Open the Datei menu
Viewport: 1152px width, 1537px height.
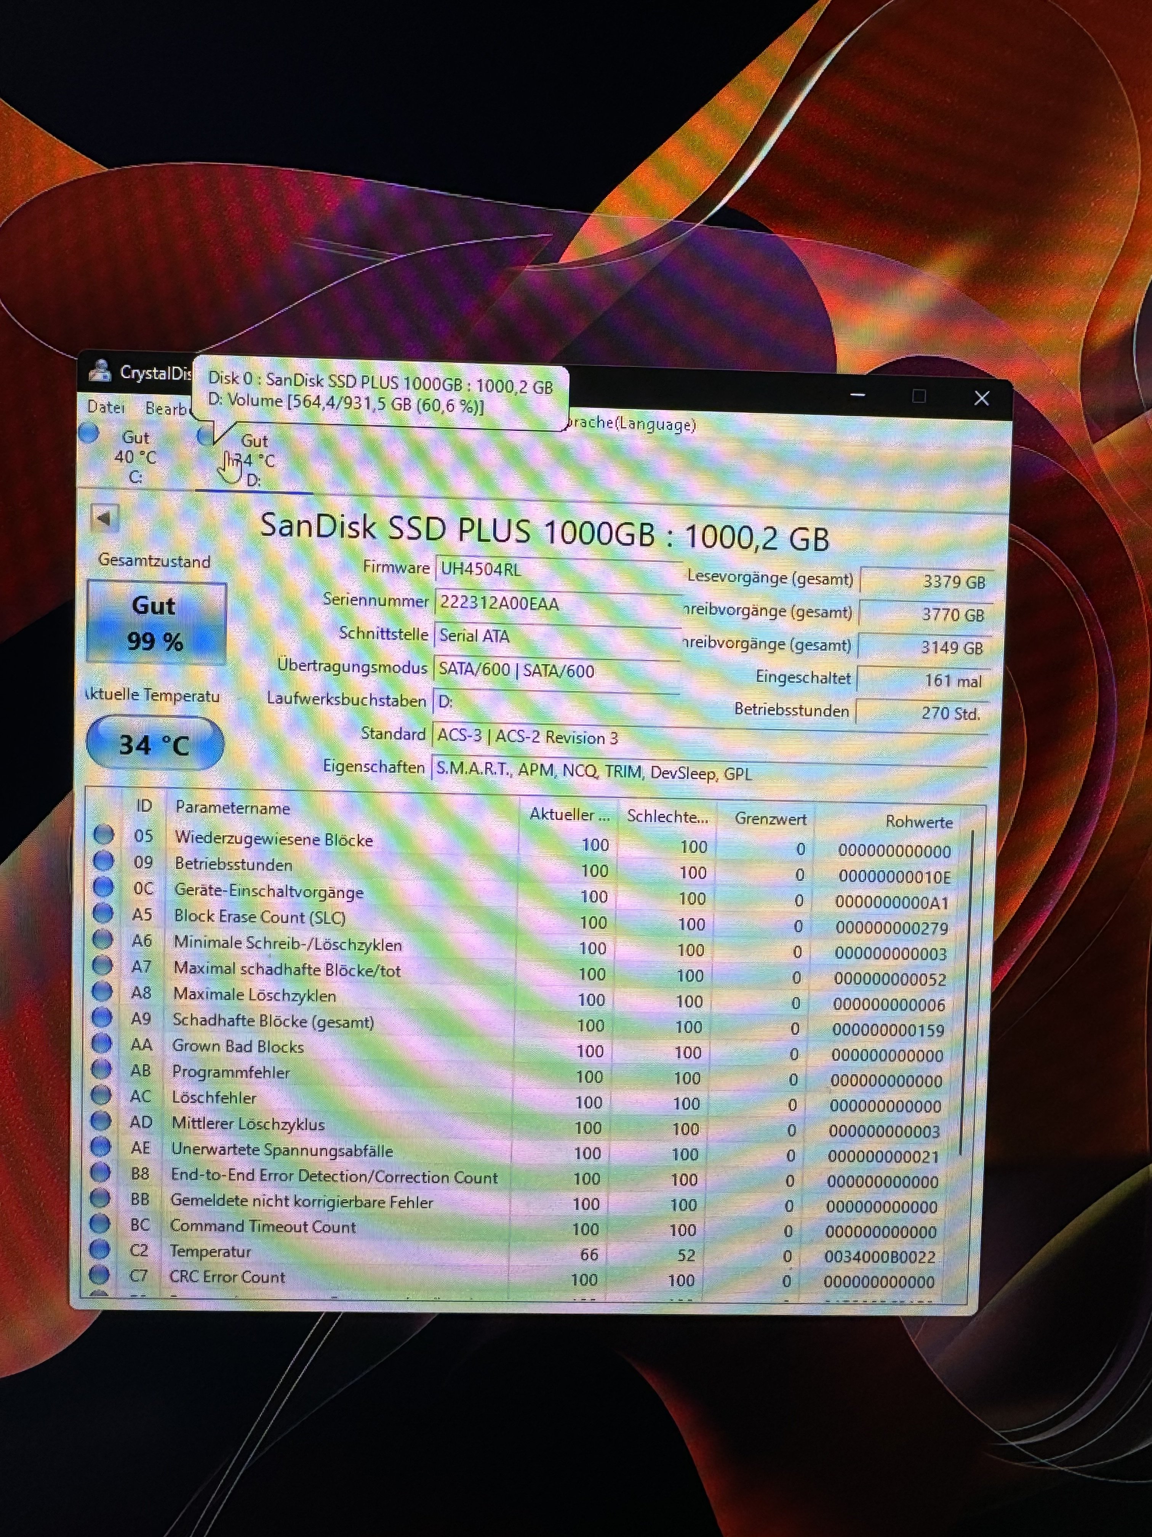[x=106, y=407]
